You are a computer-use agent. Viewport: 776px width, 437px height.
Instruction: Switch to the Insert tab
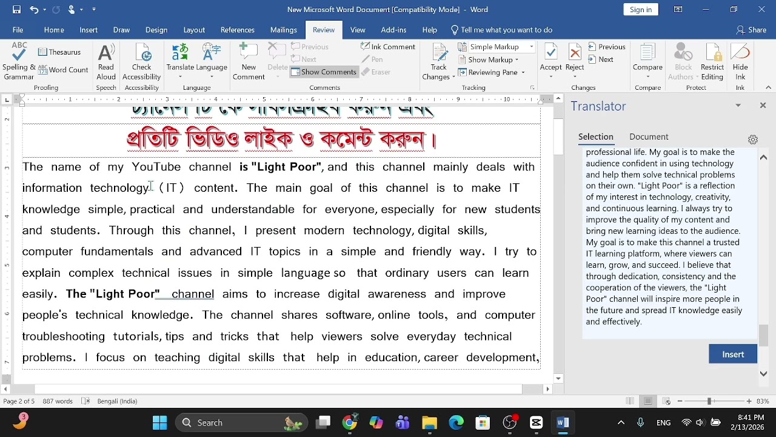(x=89, y=30)
